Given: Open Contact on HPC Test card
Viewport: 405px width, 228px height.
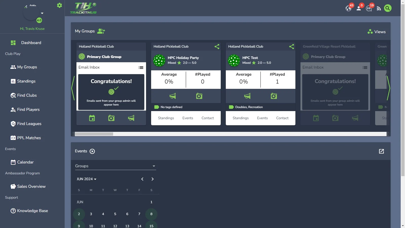Looking at the screenshot, I should [282, 118].
